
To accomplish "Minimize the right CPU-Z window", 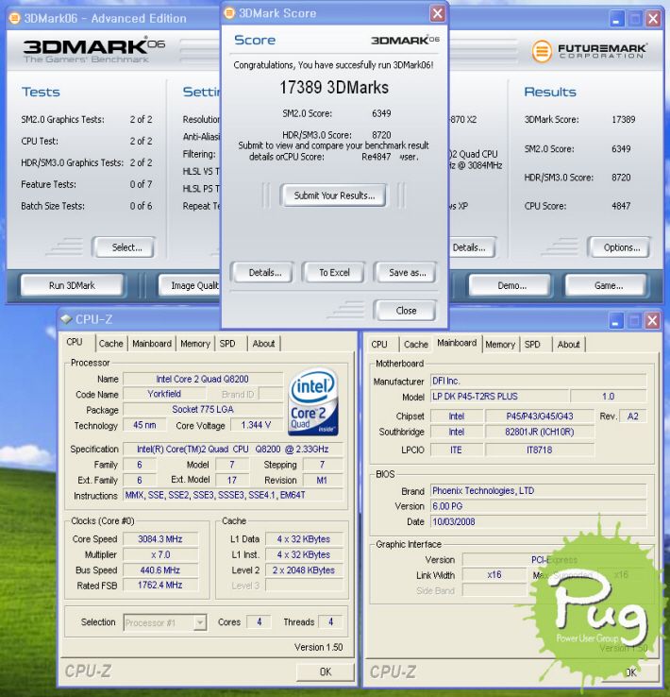I will click(x=616, y=320).
